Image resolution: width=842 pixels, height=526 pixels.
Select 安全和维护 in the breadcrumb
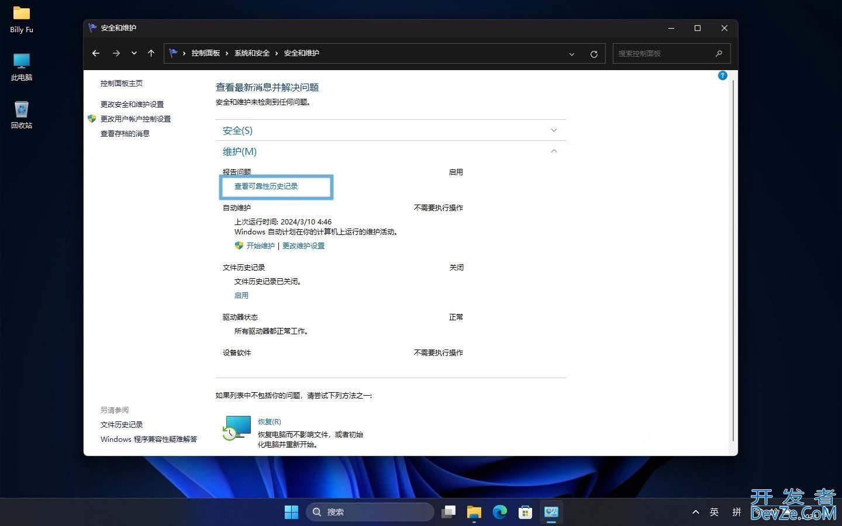[x=302, y=53]
